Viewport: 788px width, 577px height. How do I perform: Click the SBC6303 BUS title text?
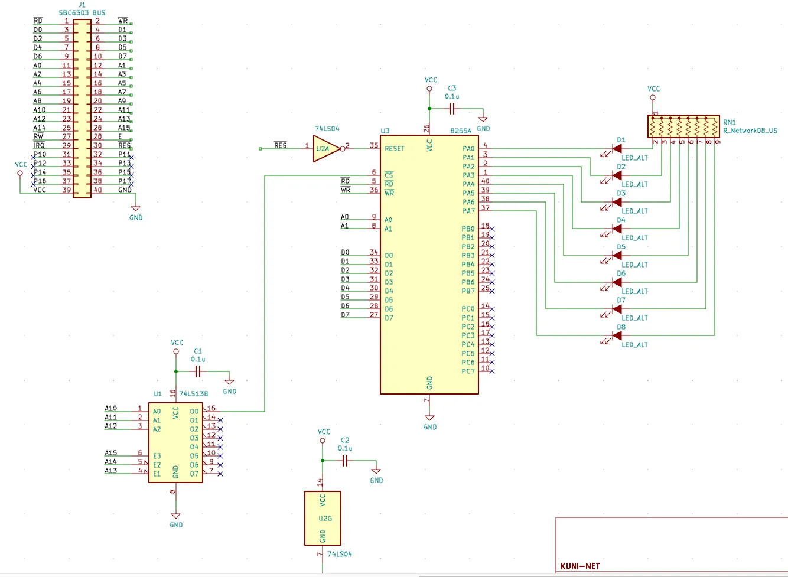(82, 12)
